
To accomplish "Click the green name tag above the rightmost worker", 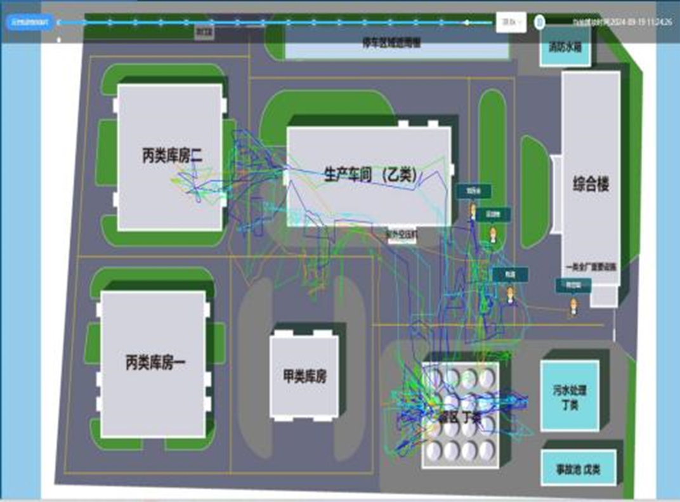I will 573,284.
